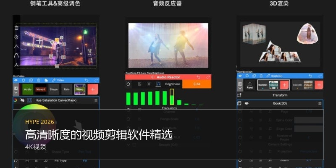Click the mask icon beside Hue Saturation Curve
The image size is (336, 168).
pos(29,100)
